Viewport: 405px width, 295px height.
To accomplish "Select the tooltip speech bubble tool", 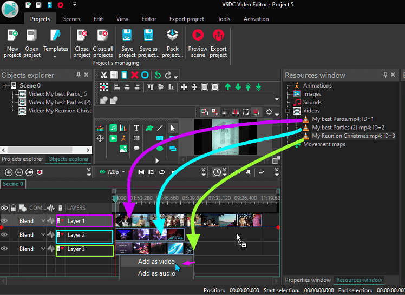I will pyautogui.click(x=136, y=148).
